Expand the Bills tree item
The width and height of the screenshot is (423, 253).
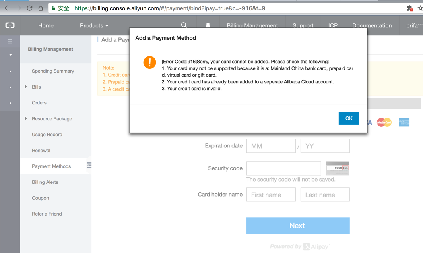pos(26,87)
